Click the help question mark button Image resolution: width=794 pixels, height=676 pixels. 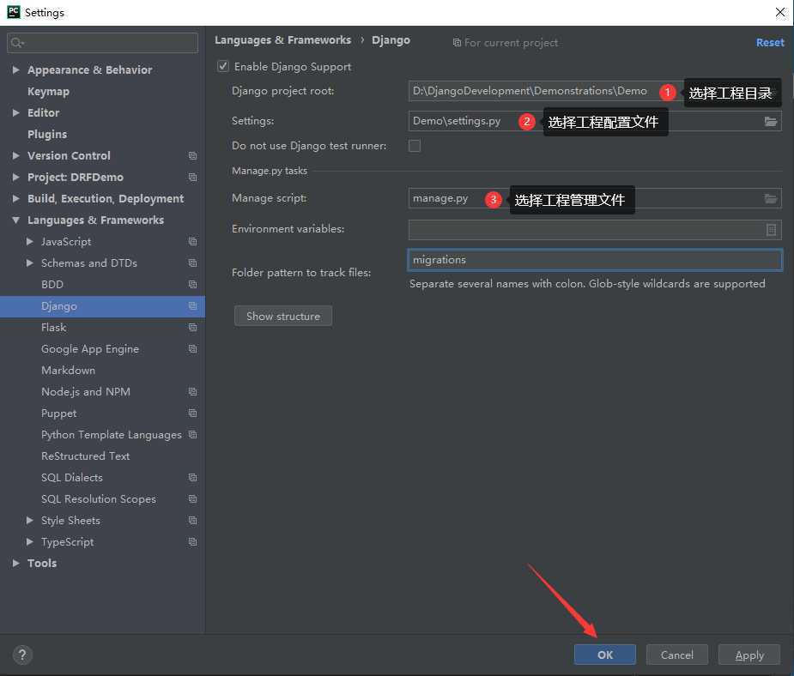[22, 655]
